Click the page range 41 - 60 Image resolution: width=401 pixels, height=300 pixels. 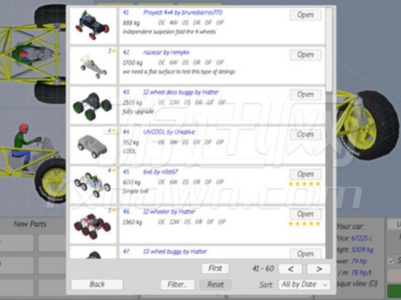[x=263, y=268]
